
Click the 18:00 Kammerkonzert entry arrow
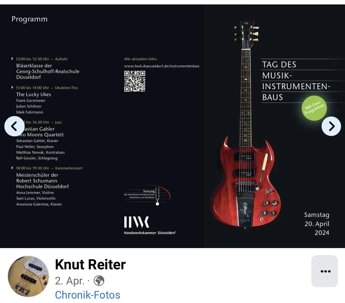point(12,168)
